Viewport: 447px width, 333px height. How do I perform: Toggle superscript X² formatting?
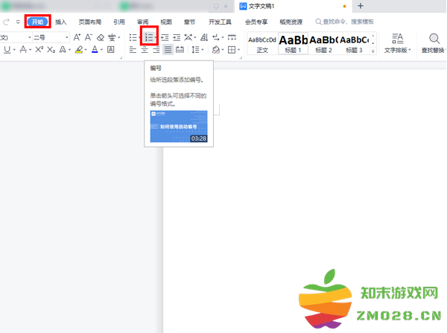[x=39, y=50]
